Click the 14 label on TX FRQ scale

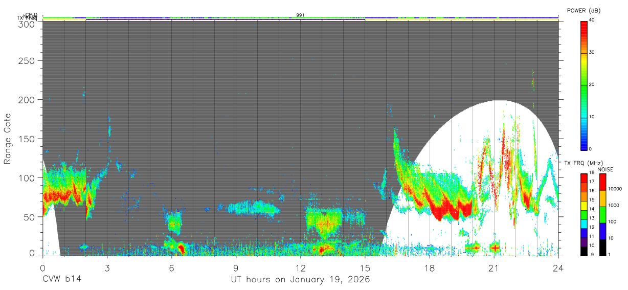pos(592,209)
